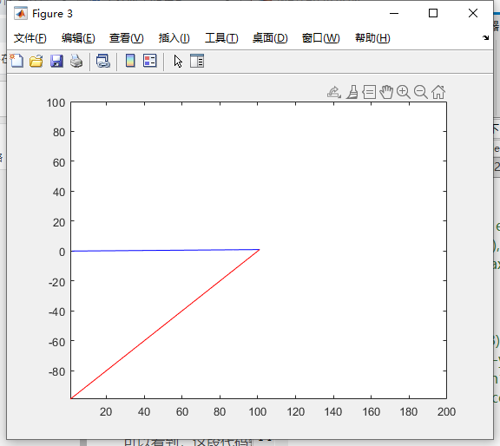Click the x-axis tick label 200
The height and width of the screenshot is (446, 500).
[446, 411]
